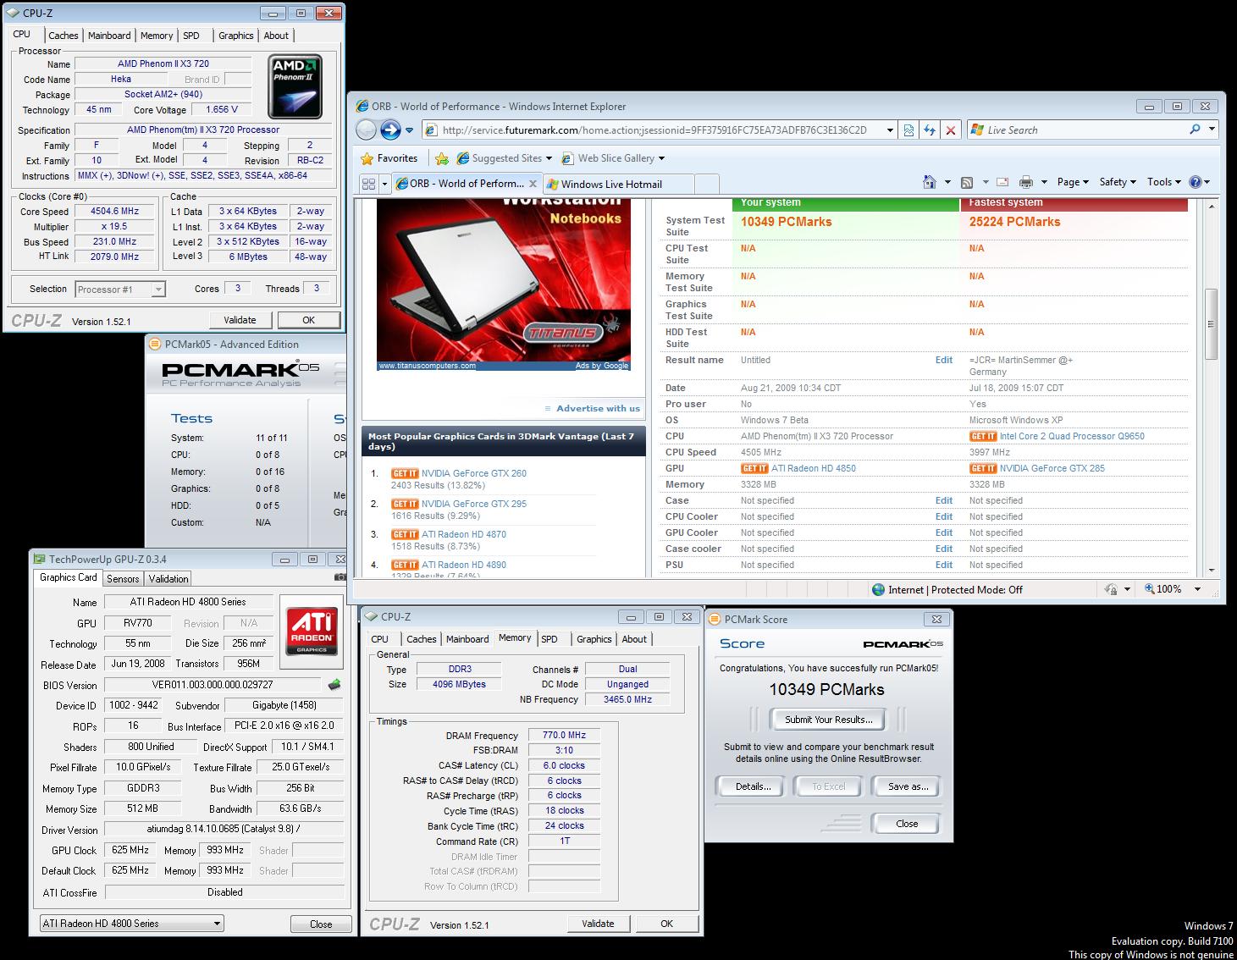The width and height of the screenshot is (1237, 960).
Task: Click the GPU-Z BIOS save chip icon
Action: coord(334,685)
